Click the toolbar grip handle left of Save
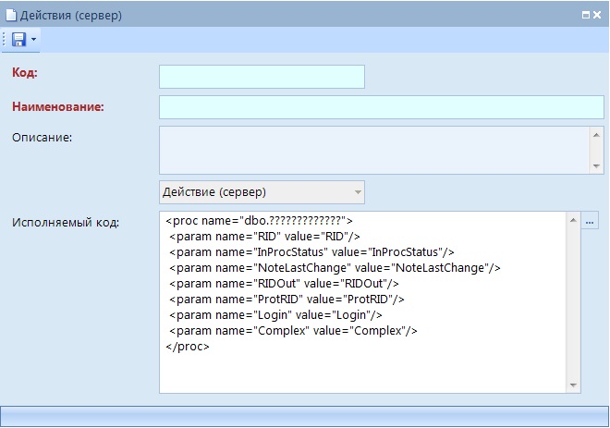The height and width of the screenshot is (428, 610). click(x=6, y=40)
